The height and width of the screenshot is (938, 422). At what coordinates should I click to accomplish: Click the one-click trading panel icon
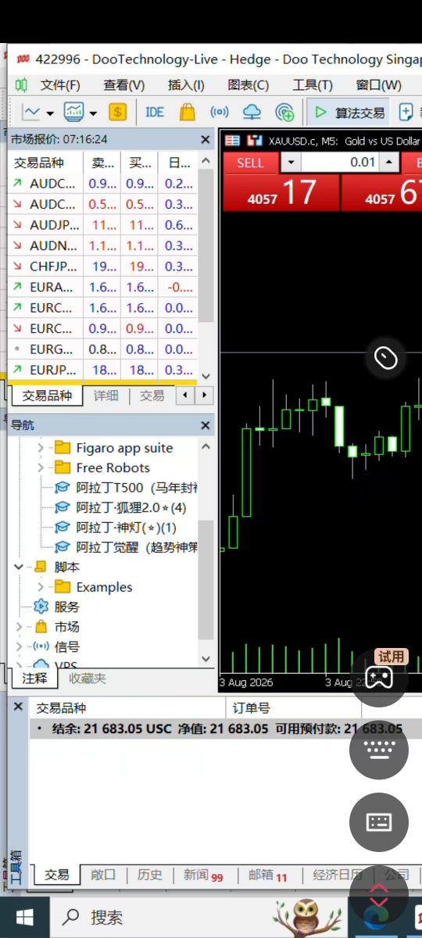point(233,141)
